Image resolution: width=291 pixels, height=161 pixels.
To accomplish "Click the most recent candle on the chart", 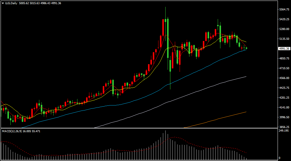I will [246, 48].
